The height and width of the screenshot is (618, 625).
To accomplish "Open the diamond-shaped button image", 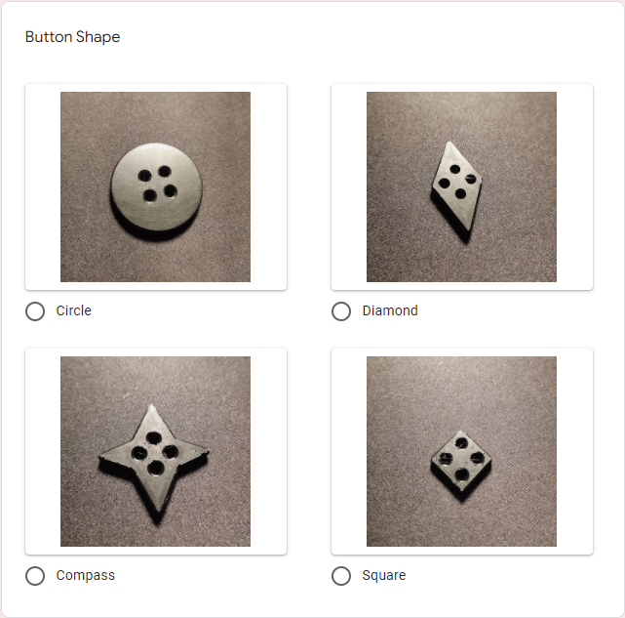I will [461, 186].
